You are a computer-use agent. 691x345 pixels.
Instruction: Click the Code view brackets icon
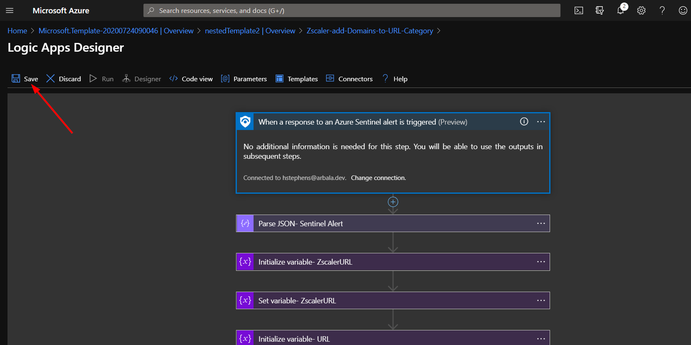[173, 78]
